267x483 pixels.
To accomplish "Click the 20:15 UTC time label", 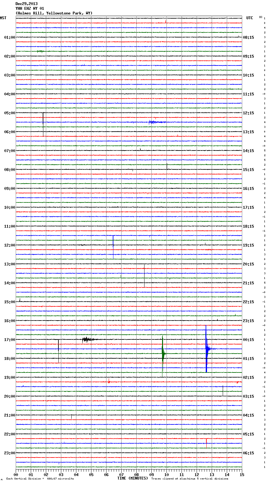I will pos(248,264).
